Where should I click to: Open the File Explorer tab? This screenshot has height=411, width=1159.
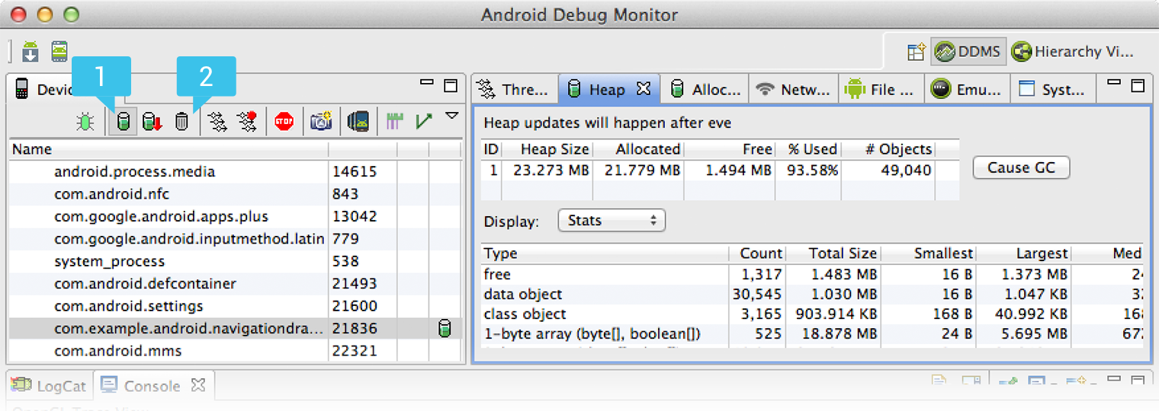pos(881,89)
